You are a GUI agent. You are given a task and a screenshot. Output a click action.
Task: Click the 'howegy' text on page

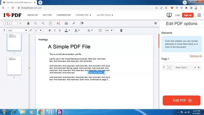(43, 40)
